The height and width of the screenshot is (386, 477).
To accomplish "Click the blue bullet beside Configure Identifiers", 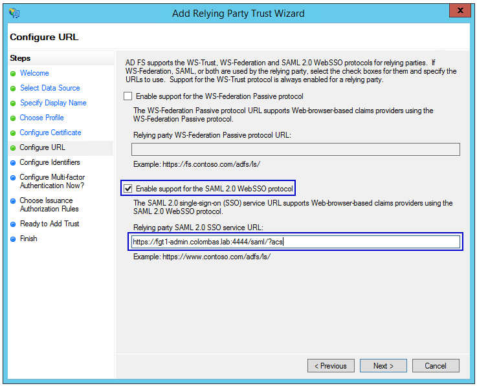I will coord(13,163).
